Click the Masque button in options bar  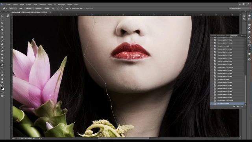tap(39, 9)
